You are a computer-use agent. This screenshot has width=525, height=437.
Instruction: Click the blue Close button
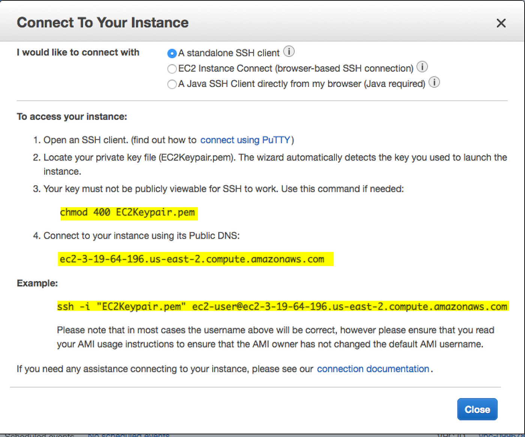pos(477,409)
